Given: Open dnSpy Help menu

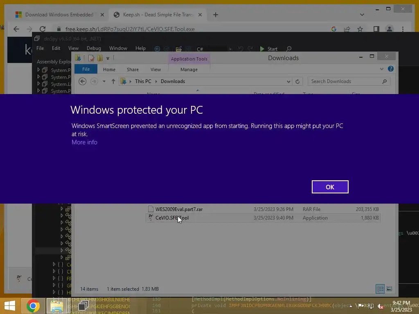Looking at the screenshot, I should click(140, 48).
